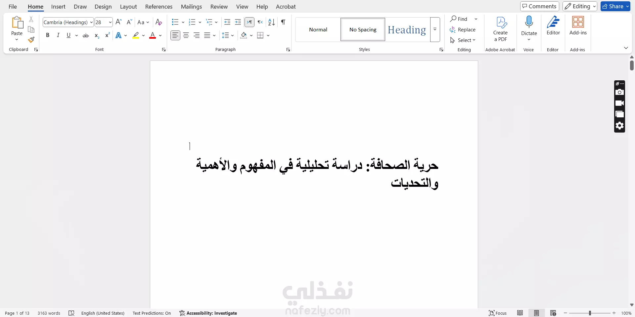Open the Review tab
Image resolution: width=635 pixels, height=317 pixels.
[219, 7]
